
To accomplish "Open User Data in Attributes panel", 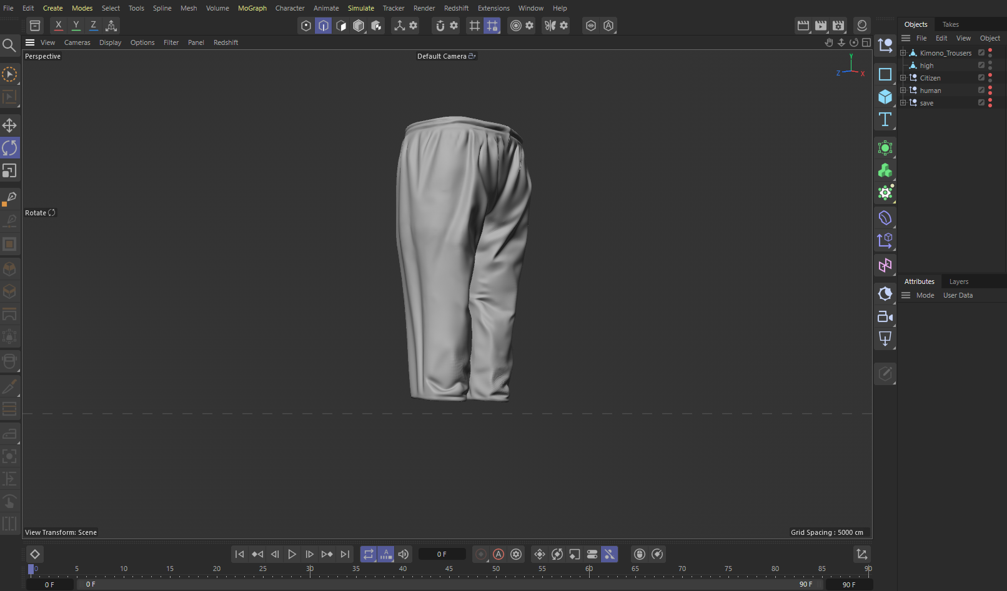I will click(958, 295).
